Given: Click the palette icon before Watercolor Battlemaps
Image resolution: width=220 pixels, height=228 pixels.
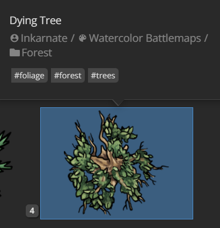Looking at the screenshot, I should click(83, 38).
